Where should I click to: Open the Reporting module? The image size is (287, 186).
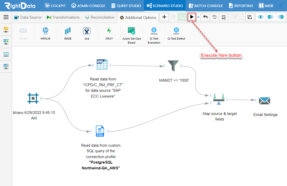coord(241,6)
